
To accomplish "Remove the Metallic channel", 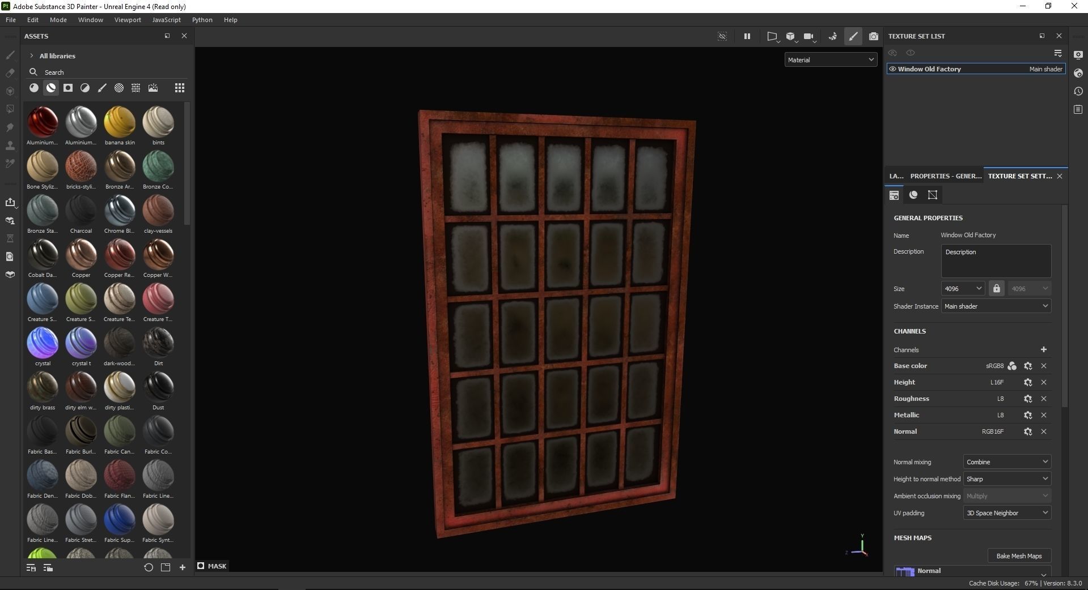I will coord(1044,415).
